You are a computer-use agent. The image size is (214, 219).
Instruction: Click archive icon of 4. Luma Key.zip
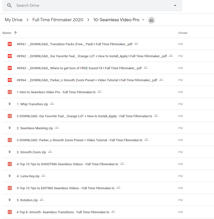coord(10,176)
